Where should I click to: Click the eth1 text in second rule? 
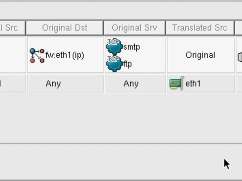click(193, 84)
